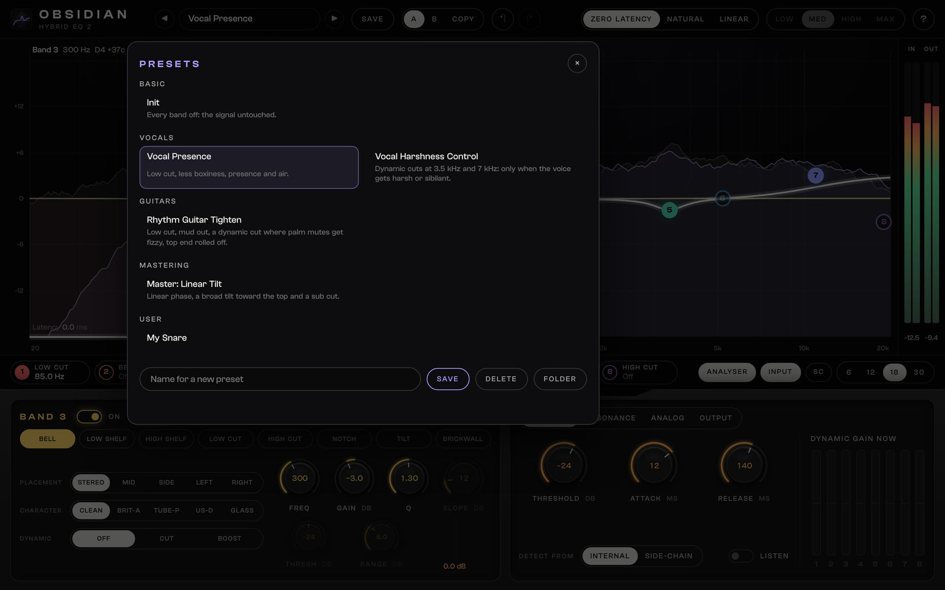Load the My Snare user preset
This screenshot has height=590, width=945.
tap(249, 337)
